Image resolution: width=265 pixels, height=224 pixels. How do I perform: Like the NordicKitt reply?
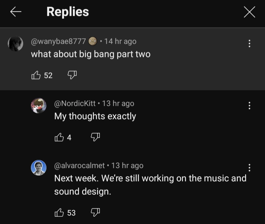(59, 137)
